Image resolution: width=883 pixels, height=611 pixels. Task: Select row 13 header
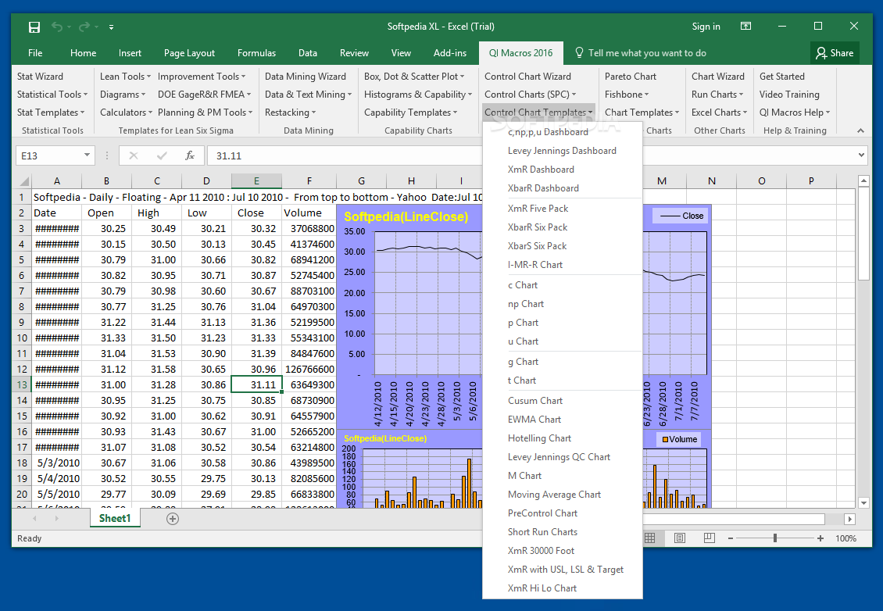[x=22, y=385]
